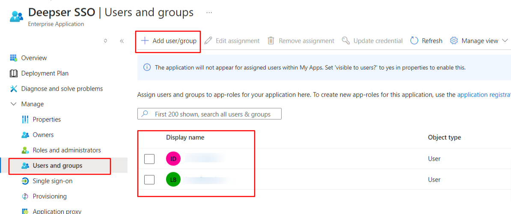The height and width of the screenshot is (214, 511).
Task: Click the Overview grid icon
Action: click(14, 58)
